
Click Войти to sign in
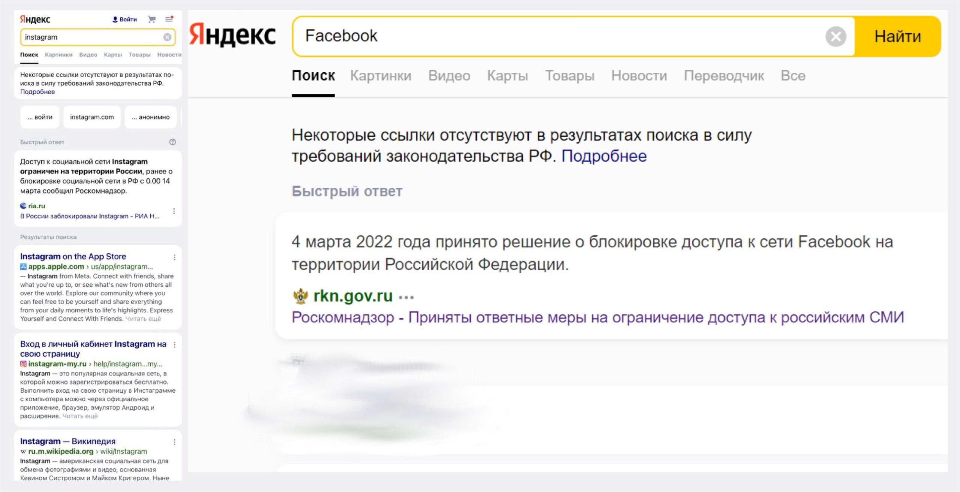point(125,19)
